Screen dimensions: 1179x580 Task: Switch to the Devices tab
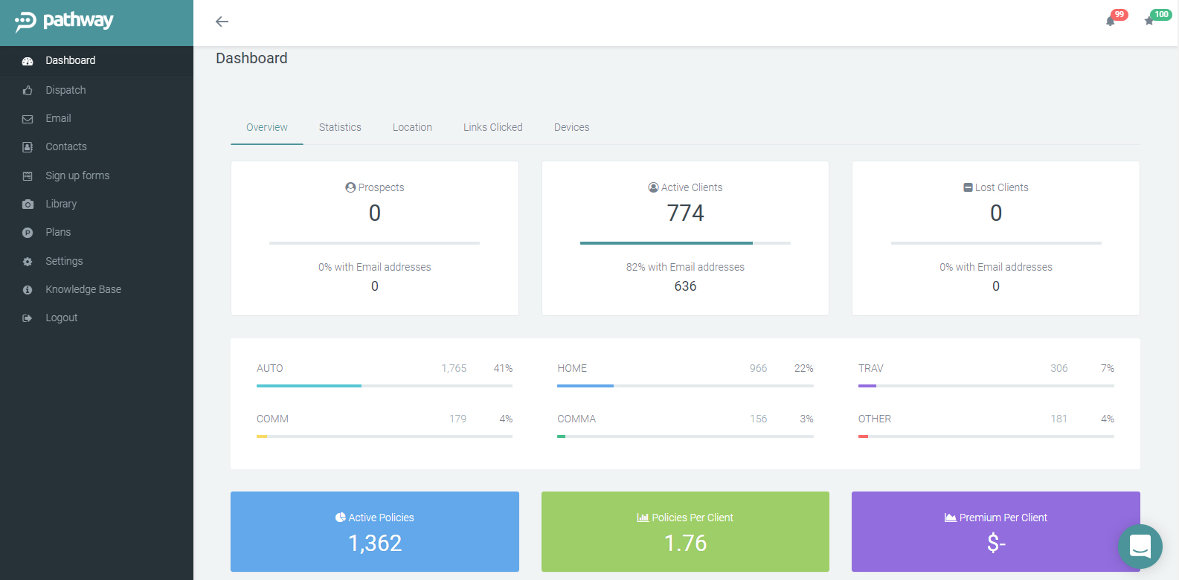tap(571, 127)
